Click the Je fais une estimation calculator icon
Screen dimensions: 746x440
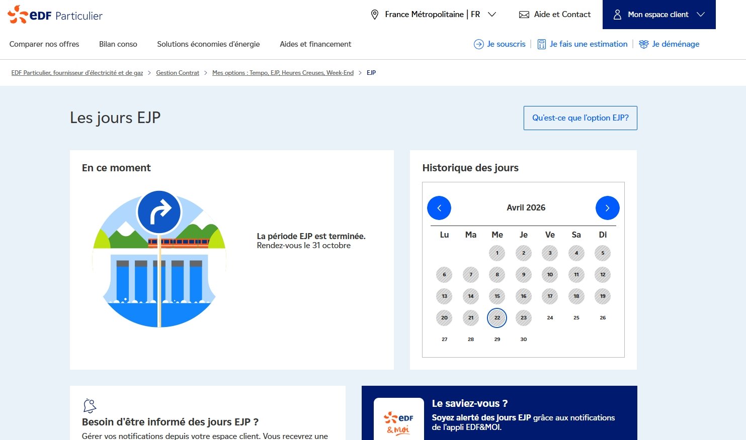(x=541, y=44)
